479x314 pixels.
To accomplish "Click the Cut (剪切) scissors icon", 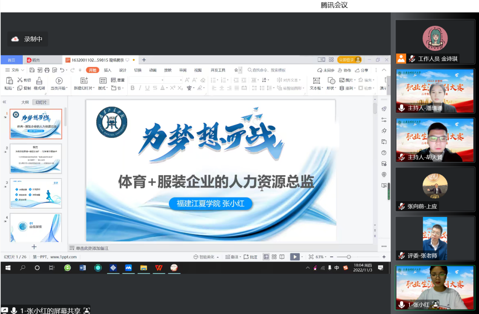I will (20, 80).
